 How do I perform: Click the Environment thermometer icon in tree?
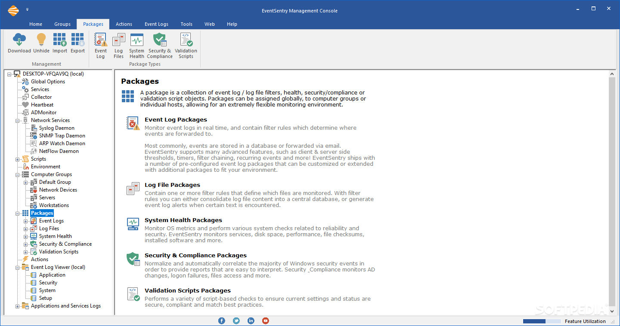pos(25,167)
